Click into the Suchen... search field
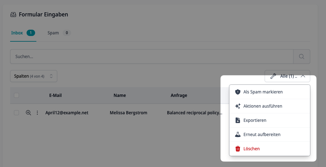The height and width of the screenshot is (167, 326). pos(151,57)
